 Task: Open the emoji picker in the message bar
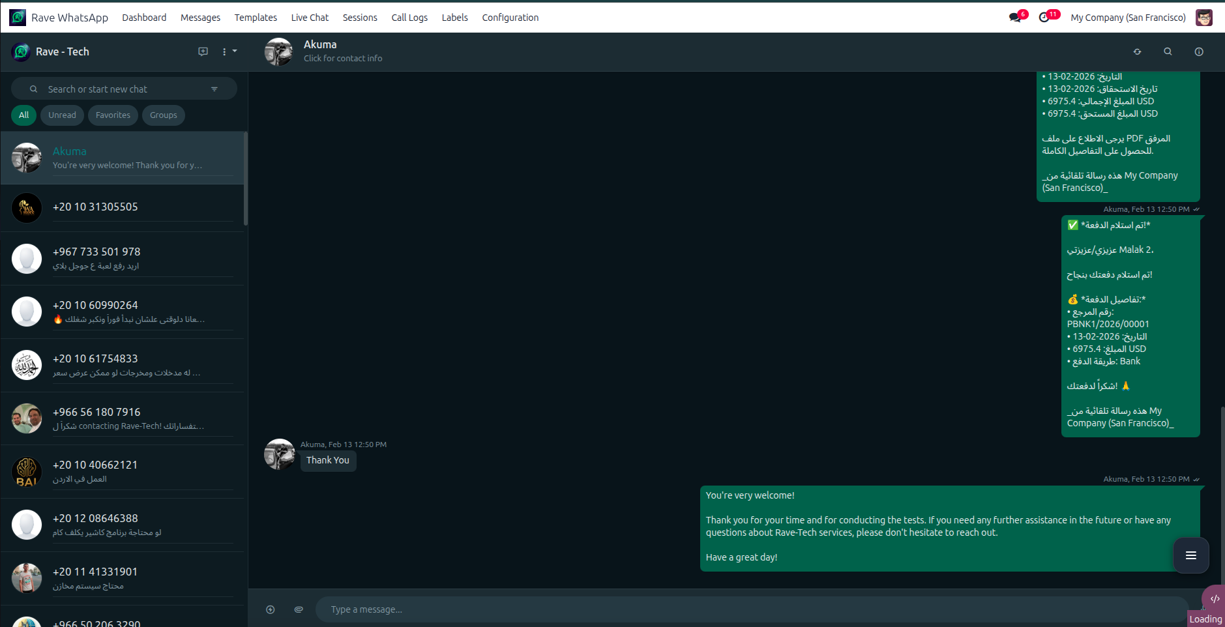(x=299, y=609)
